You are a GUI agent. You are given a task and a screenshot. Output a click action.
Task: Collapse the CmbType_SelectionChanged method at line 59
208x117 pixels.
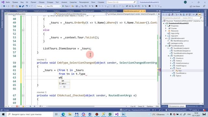tap(23, 63)
